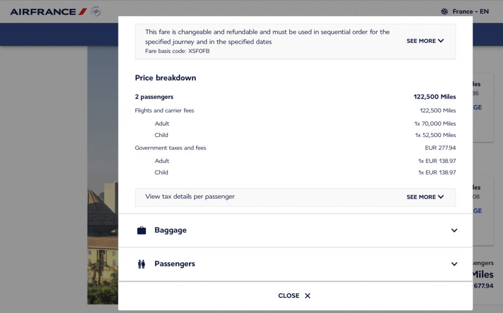
Task: Click the globe icon next to France - EN
Action: (445, 11)
